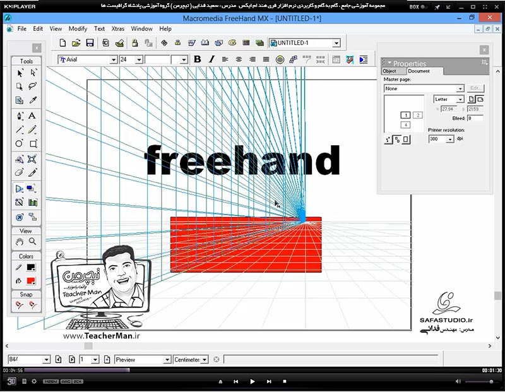
Task: Open the Modify menu
Action: tap(78, 28)
